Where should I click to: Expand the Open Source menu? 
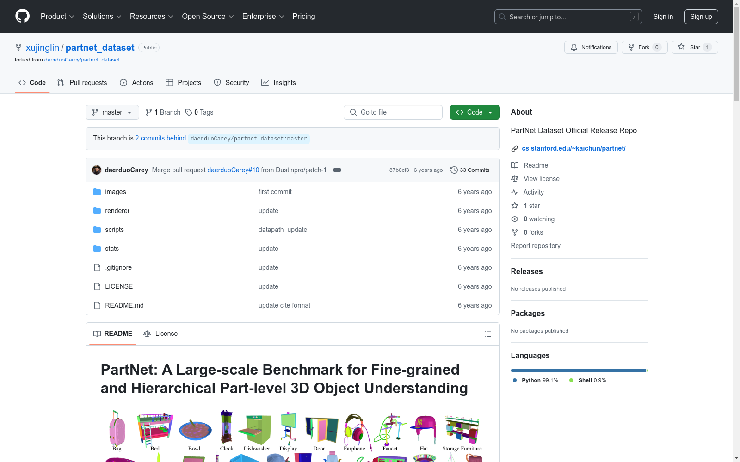pos(208,16)
